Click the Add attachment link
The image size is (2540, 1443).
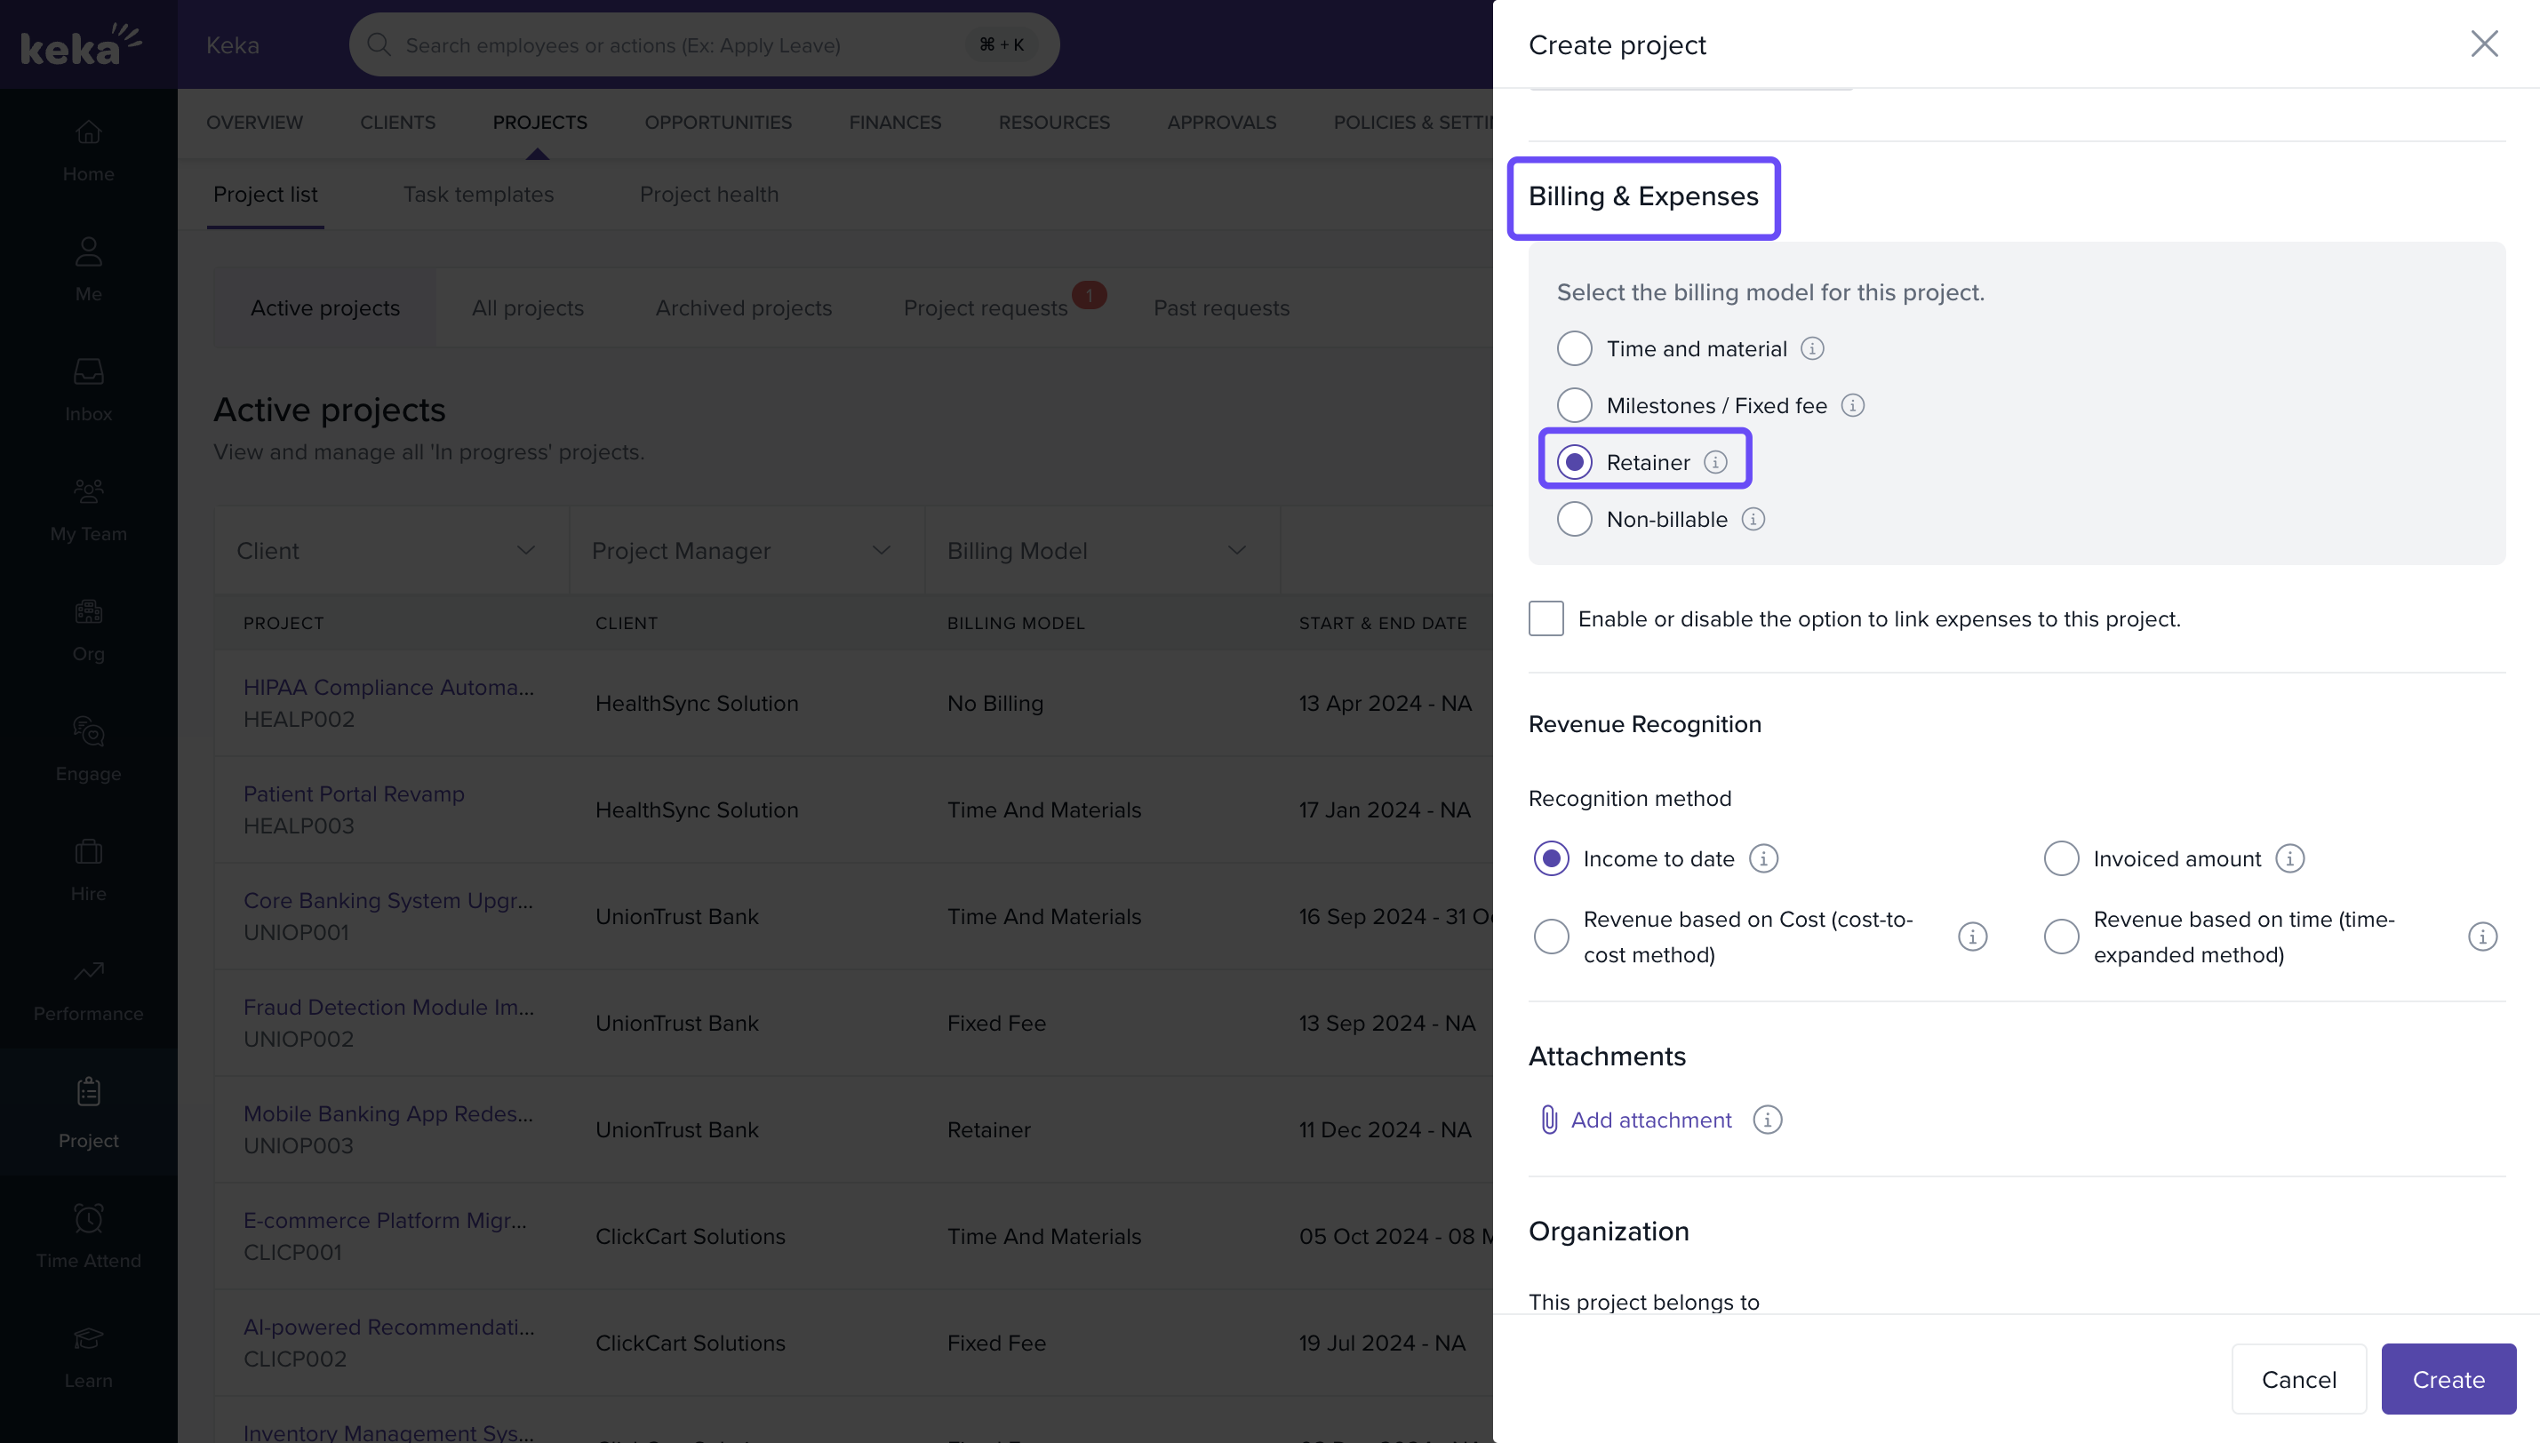point(1650,1119)
